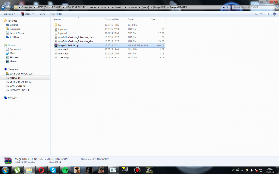279x174 pixels.
Task: Click the red record button taskbar icon
Action: tap(137, 170)
